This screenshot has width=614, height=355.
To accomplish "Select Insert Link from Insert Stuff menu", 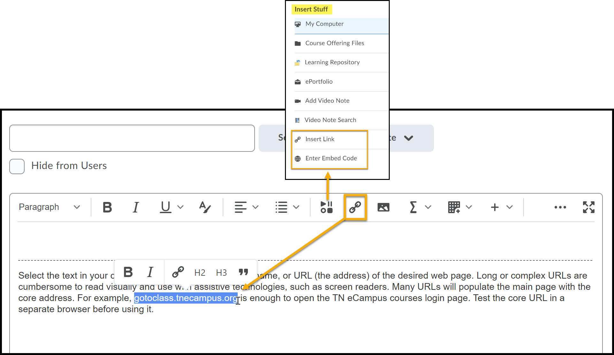I will 320,139.
